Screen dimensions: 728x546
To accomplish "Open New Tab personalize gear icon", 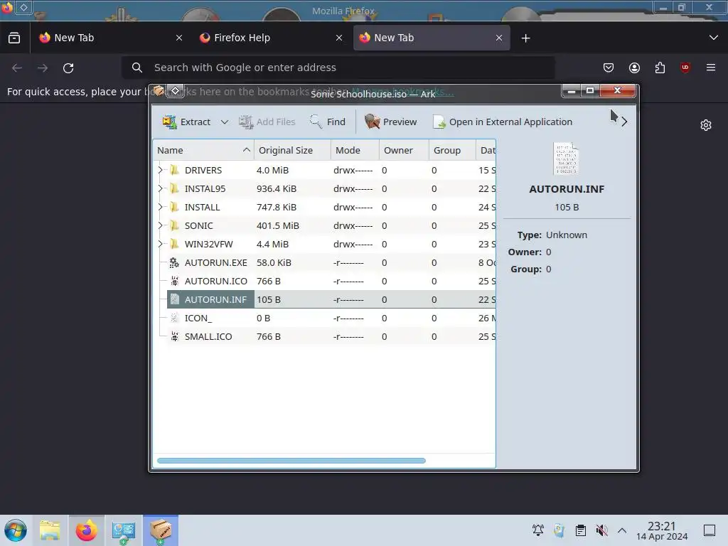I will point(706,125).
